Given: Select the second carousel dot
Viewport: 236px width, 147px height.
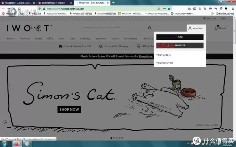Looking at the screenshot, I should point(114,138).
